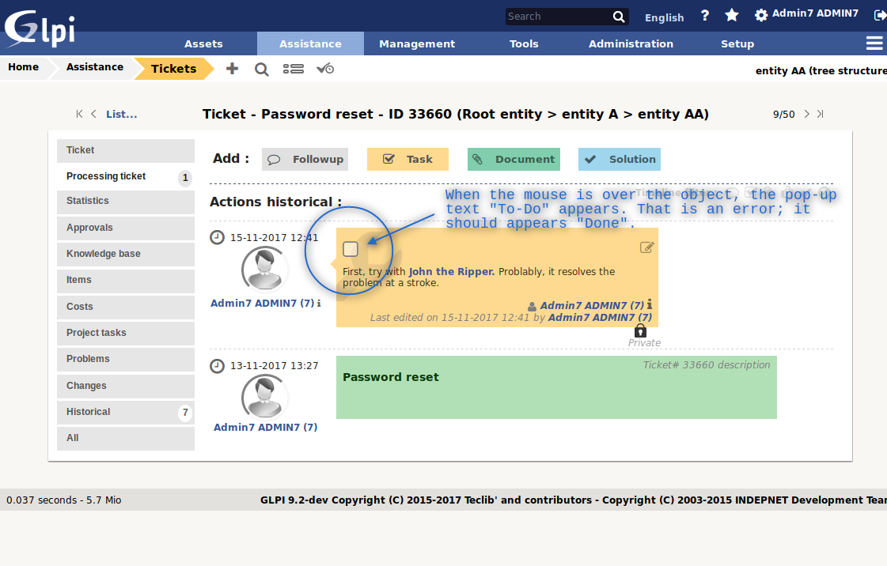Click the Tickets breadcrumb item
Screen dimensions: 887x566
(173, 69)
